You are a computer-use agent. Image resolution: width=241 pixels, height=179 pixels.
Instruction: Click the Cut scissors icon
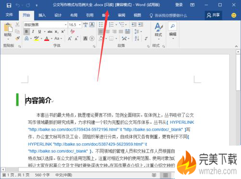[17, 25]
